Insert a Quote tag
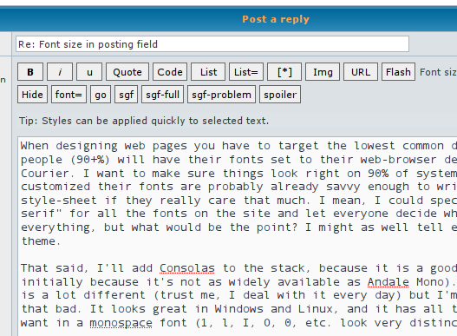This screenshot has height=336, width=457. click(x=127, y=72)
